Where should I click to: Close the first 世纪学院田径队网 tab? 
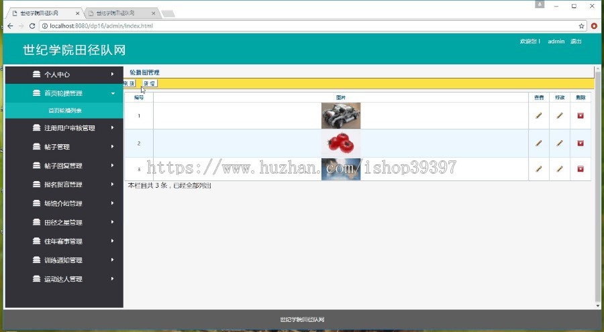coord(77,13)
